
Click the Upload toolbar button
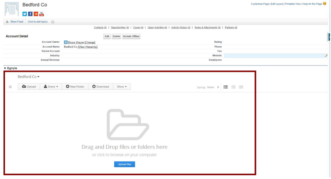tap(29, 87)
